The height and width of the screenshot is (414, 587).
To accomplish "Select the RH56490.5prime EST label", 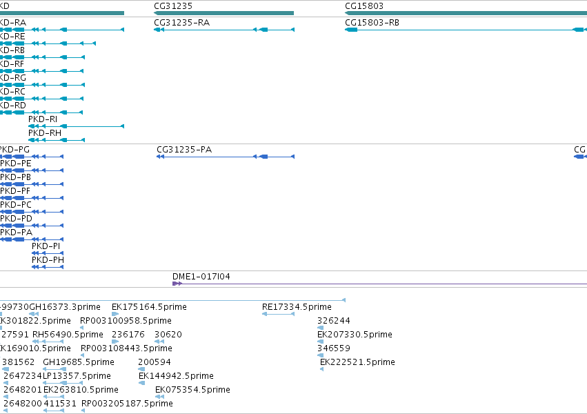I will [x=68, y=335].
